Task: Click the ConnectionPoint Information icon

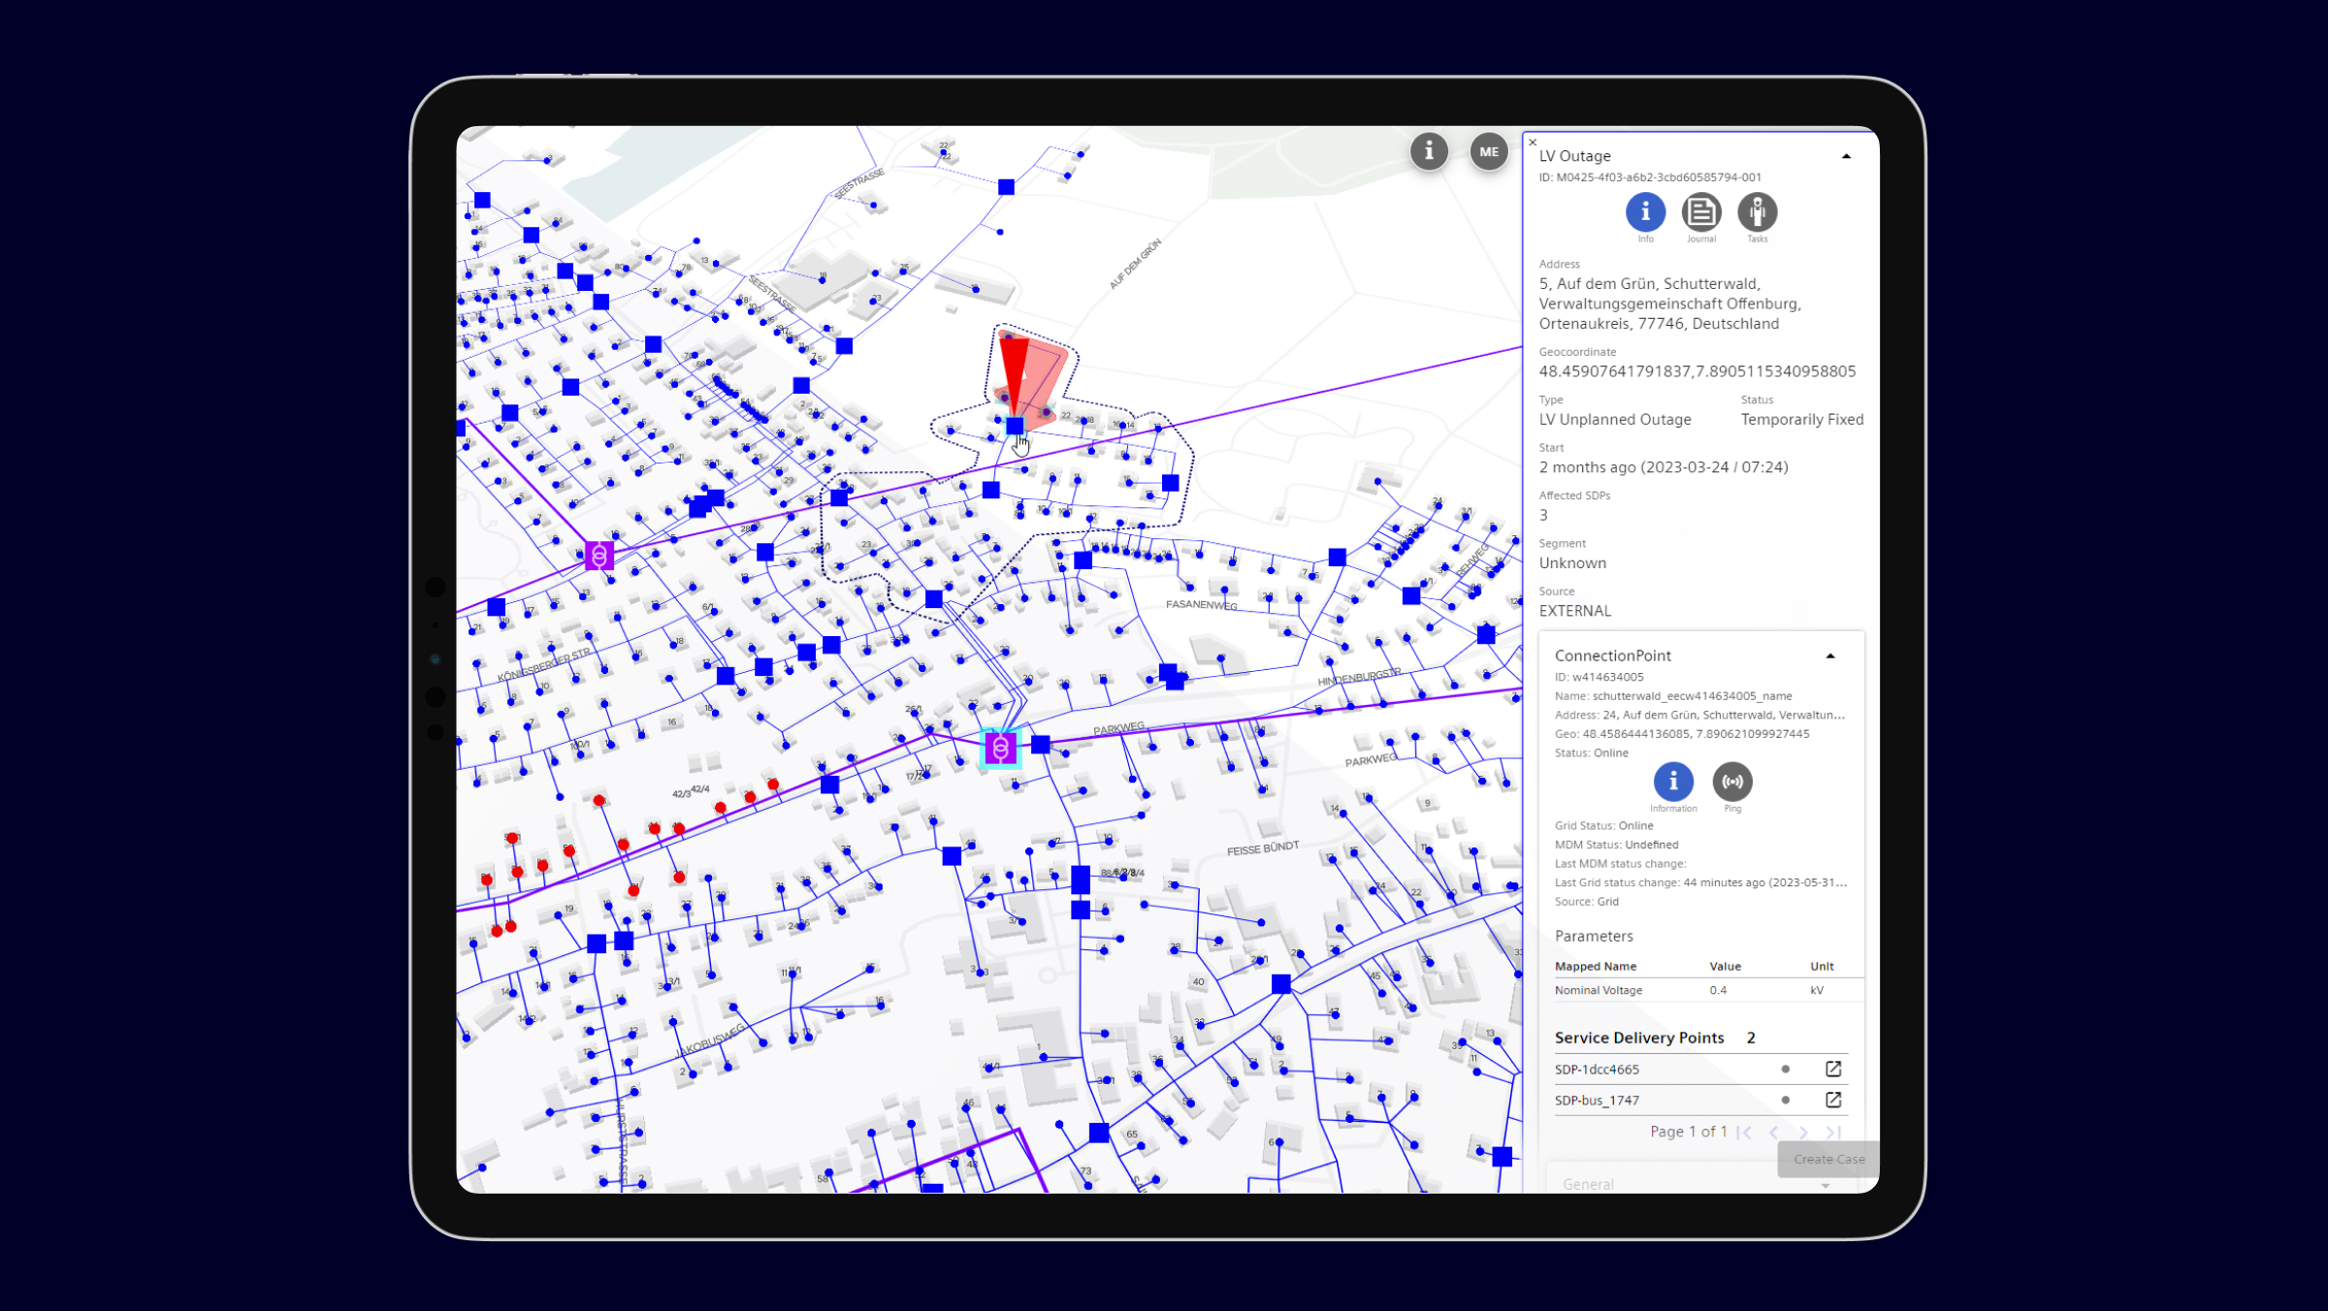Action: 1672,781
